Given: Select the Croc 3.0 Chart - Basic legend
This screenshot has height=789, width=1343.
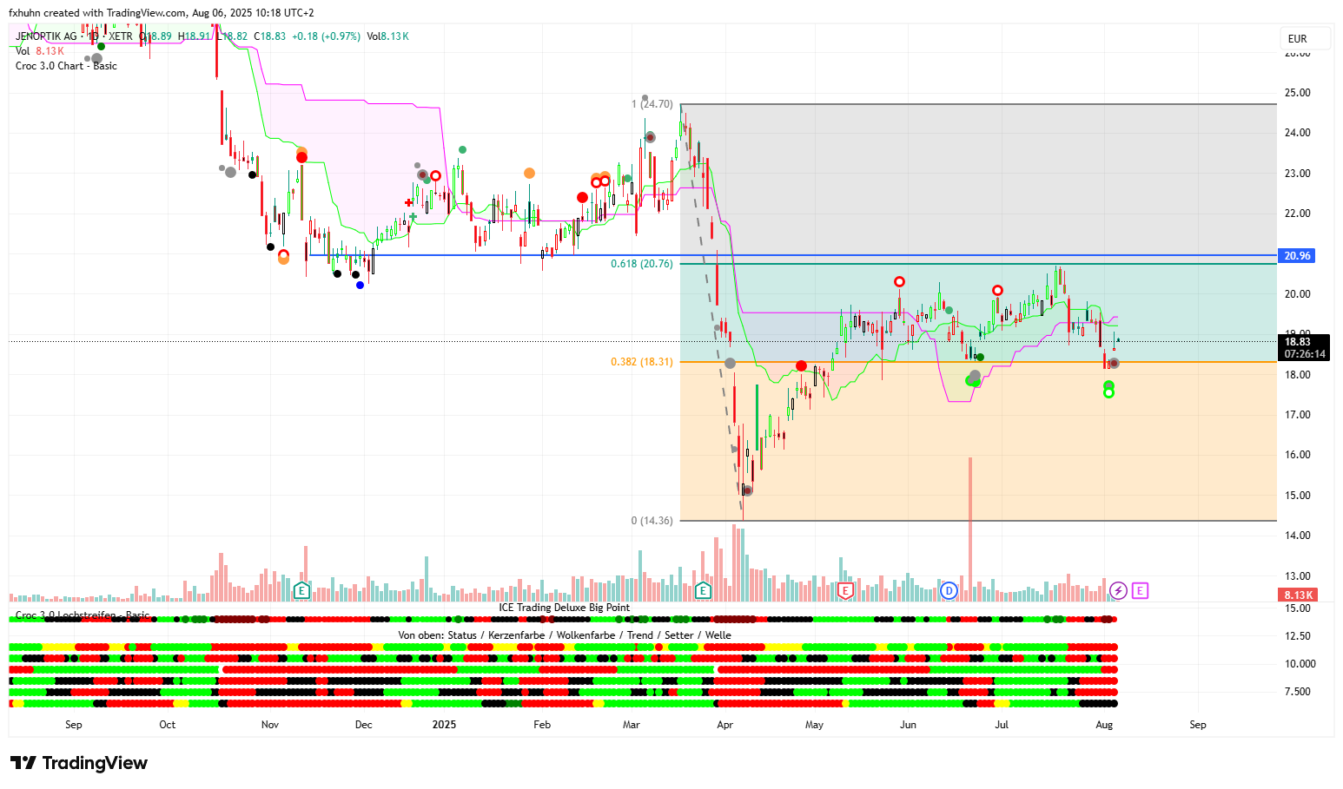Looking at the screenshot, I should (66, 66).
